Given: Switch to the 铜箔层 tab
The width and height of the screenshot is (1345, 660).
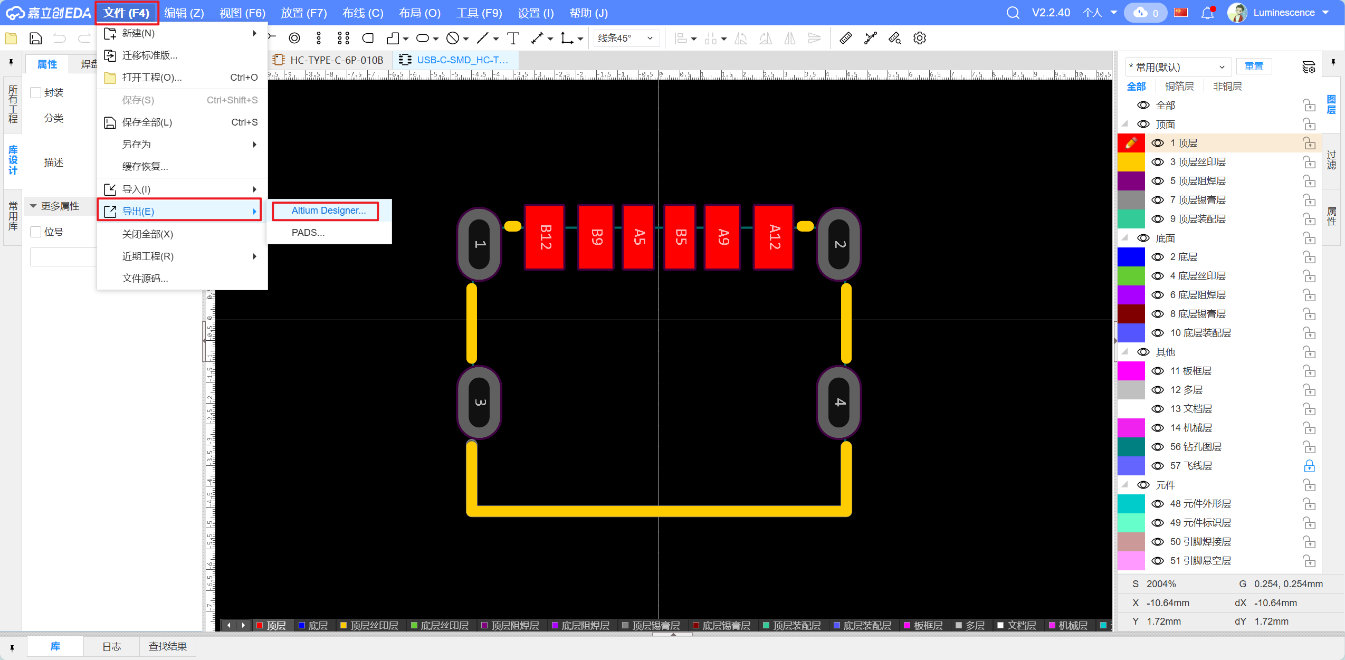Looking at the screenshot, I should 1180,86.
